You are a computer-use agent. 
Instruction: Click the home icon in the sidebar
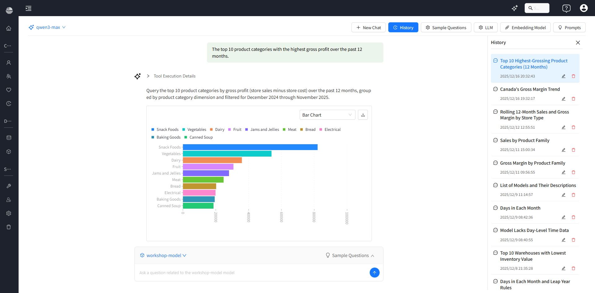(9, 28)
